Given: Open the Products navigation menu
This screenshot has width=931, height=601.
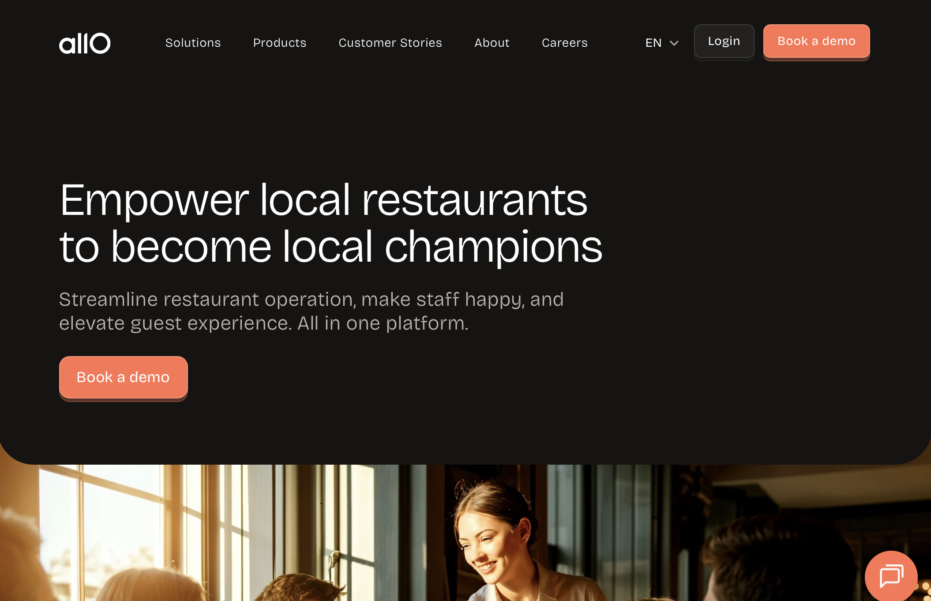Looking at the screenshot, I should coord(280,43).
